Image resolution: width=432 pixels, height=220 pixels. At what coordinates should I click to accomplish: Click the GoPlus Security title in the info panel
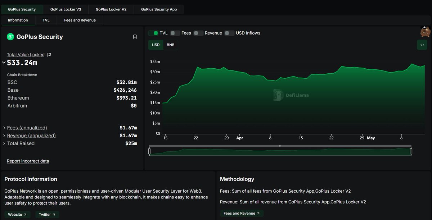point(40,37)
